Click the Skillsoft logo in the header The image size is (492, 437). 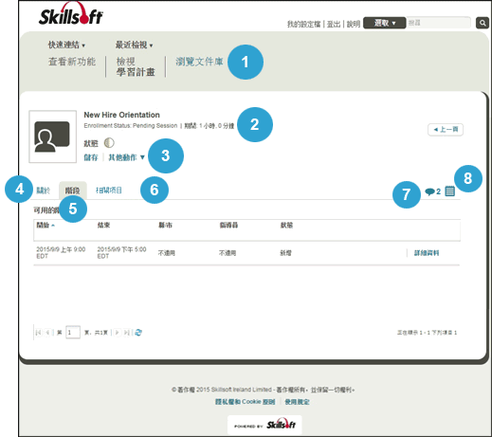click(x=71, y=14)
